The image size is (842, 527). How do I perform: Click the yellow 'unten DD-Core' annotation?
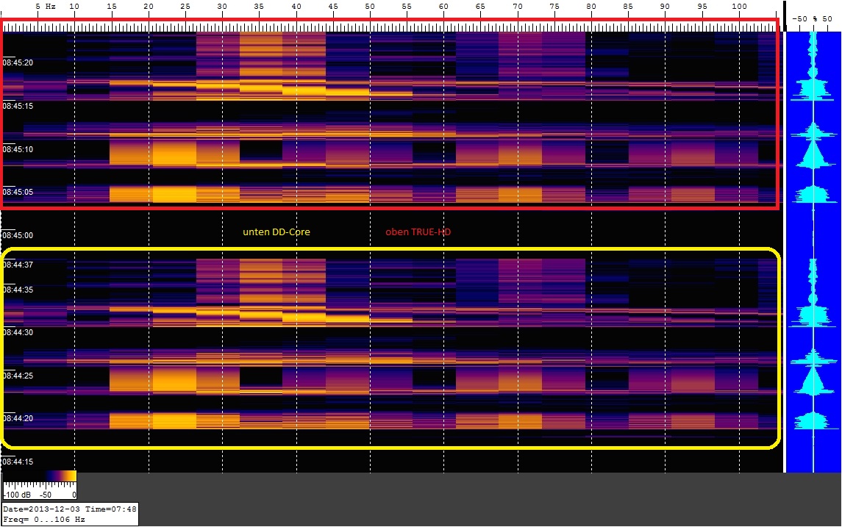(276, 232)
